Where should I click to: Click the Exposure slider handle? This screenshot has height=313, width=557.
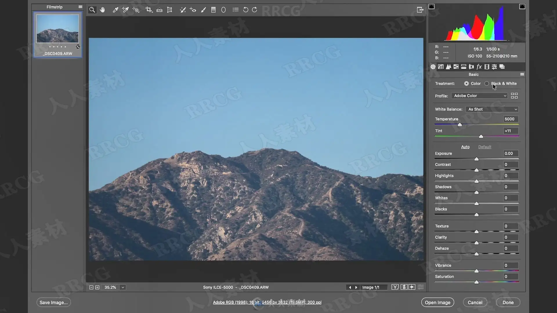coord(476,159)
